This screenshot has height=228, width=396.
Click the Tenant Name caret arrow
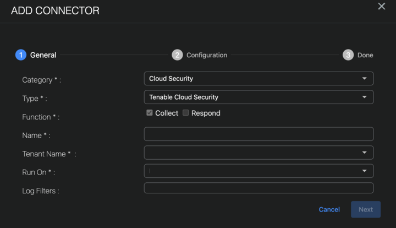coord(364,153)
